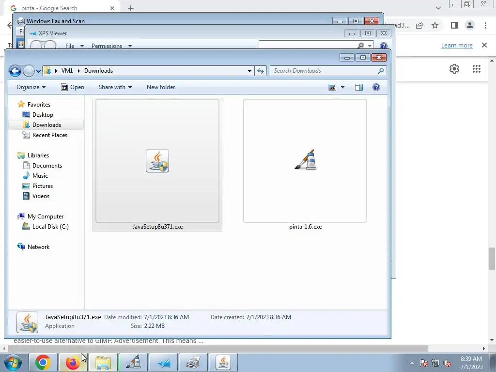Select Downloads in navigation pane
496x372 pixels.
[46, 124]
